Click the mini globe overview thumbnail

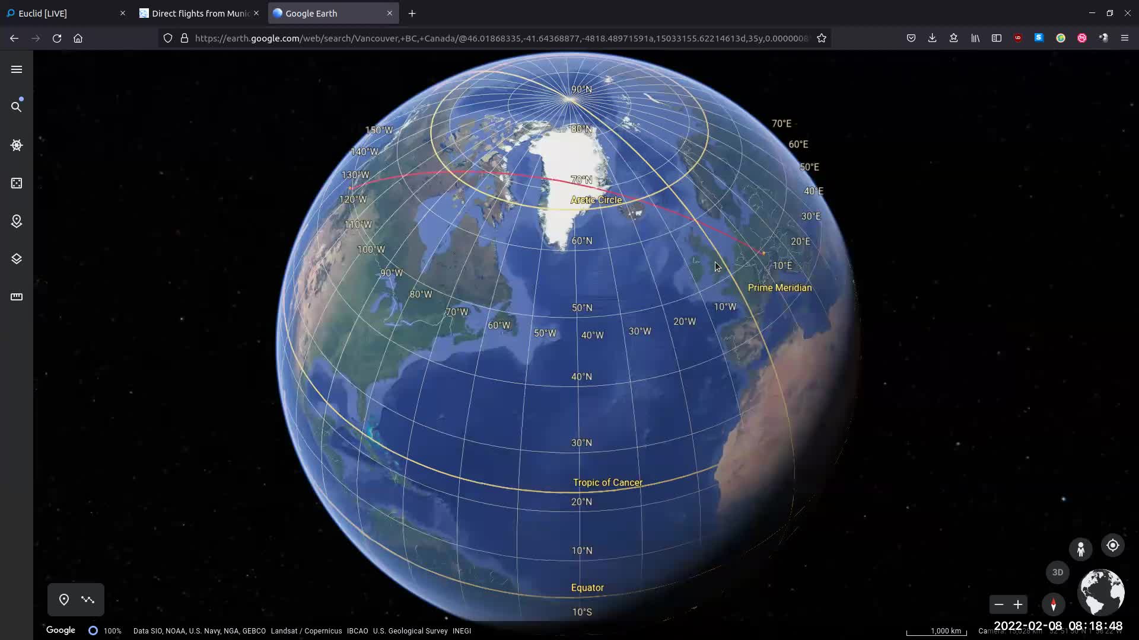pyautogui.click(x=1101, y=591)
